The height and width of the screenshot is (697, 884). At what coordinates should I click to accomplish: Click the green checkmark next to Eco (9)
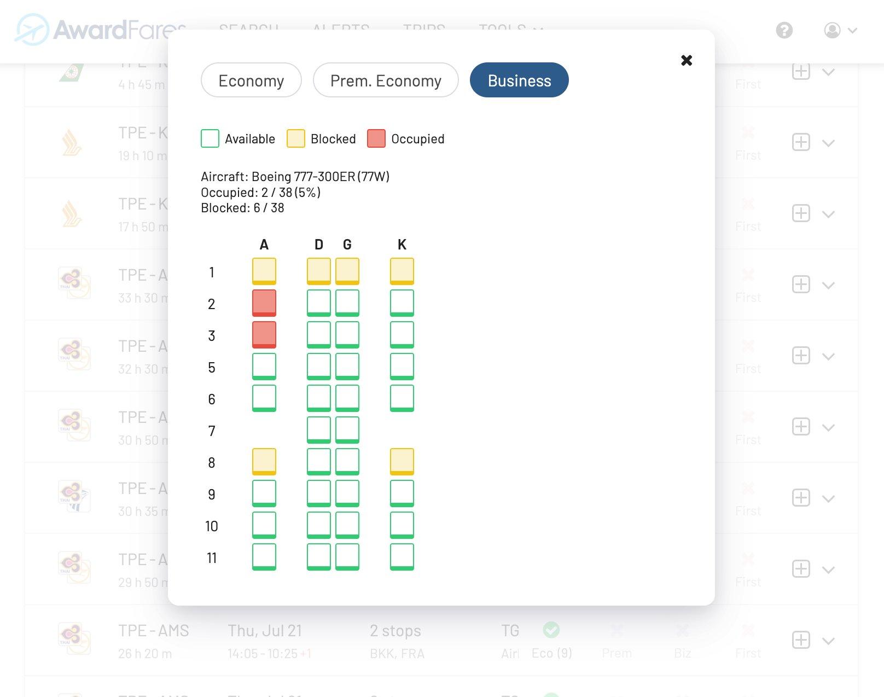pos(551,630)
